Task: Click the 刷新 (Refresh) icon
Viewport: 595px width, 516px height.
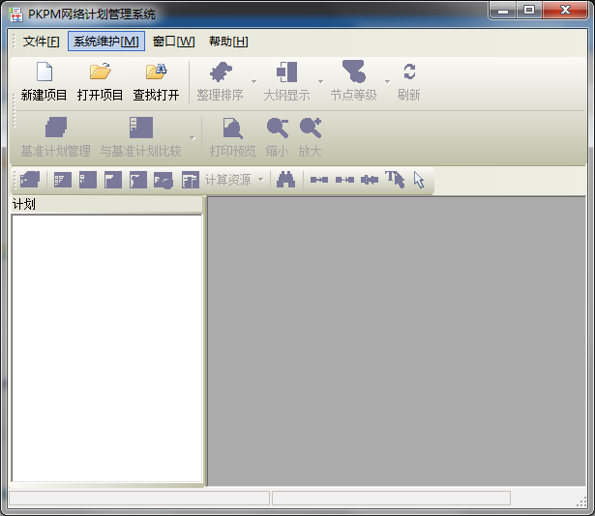Action: point(408,72)
